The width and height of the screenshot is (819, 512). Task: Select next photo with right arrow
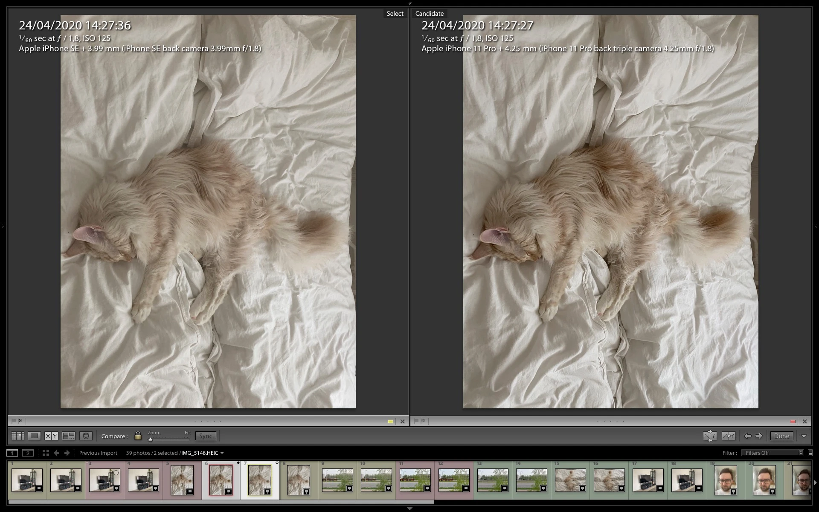(x=758, y=436)
